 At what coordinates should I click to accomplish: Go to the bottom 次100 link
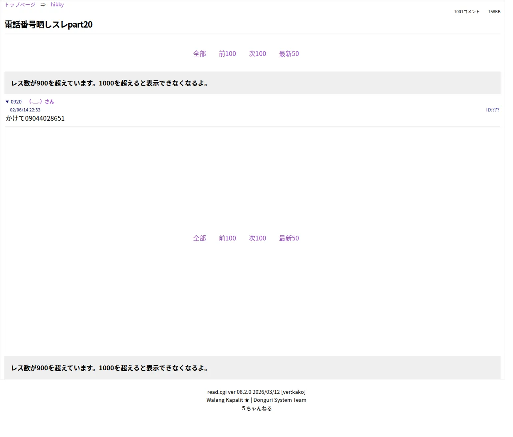(x=257, y=238)
